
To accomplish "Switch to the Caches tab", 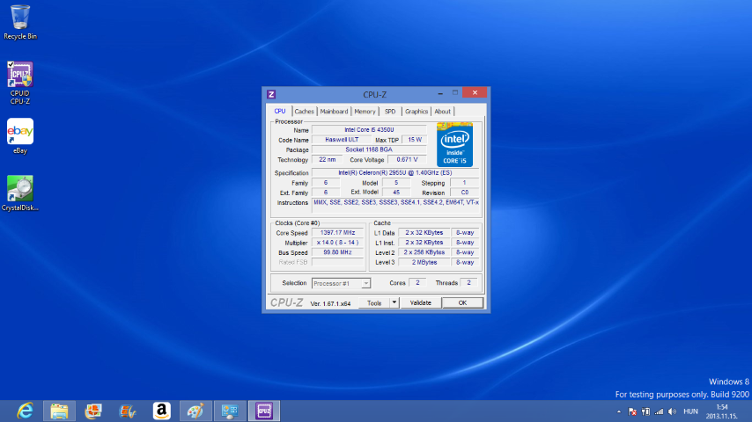I will 305,112.
